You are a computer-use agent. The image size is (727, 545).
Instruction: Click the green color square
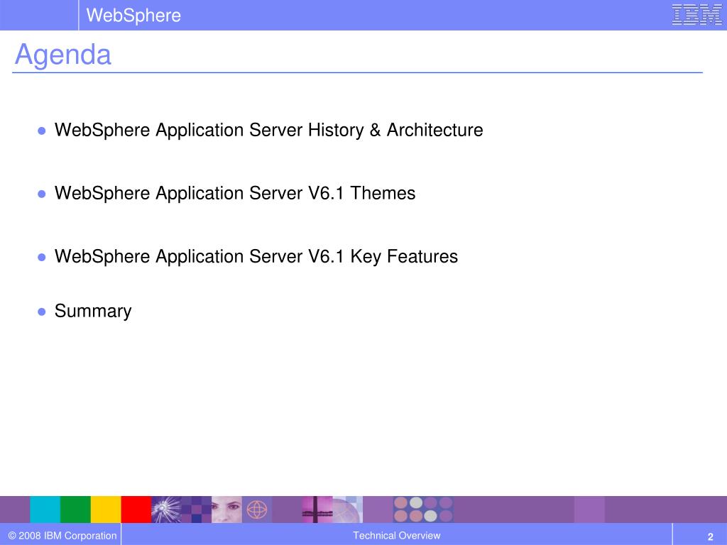point(75,509)
